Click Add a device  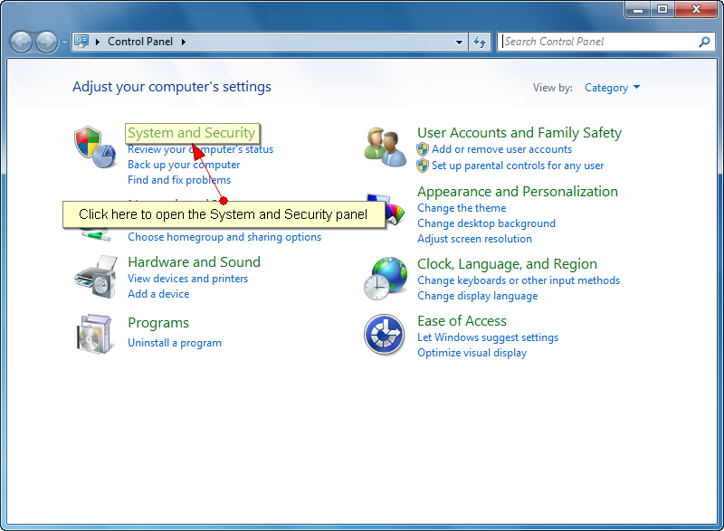tap(158, 294)
